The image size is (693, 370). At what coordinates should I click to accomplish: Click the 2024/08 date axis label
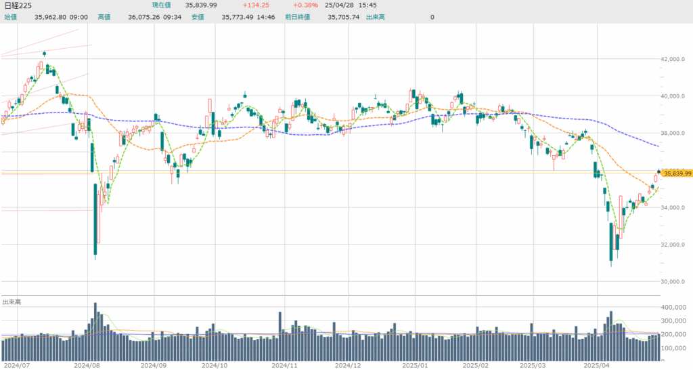(x=87, y=365)
